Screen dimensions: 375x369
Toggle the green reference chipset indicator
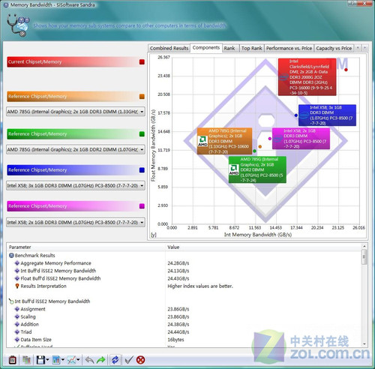tap(142, 134)
